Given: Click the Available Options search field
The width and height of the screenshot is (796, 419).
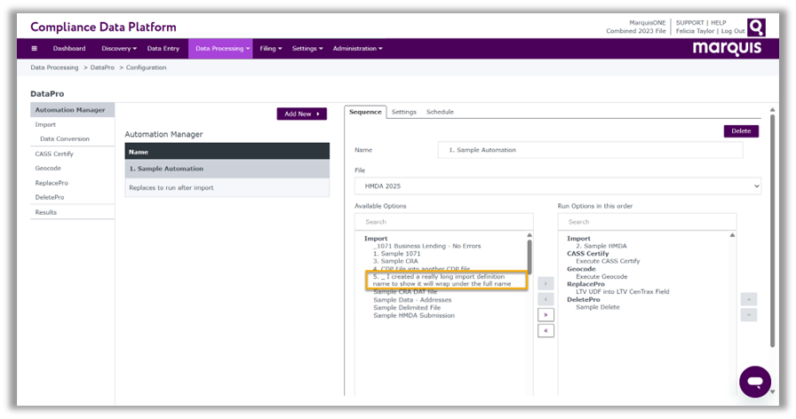Looking at the screenshot, I should point(443,222).
